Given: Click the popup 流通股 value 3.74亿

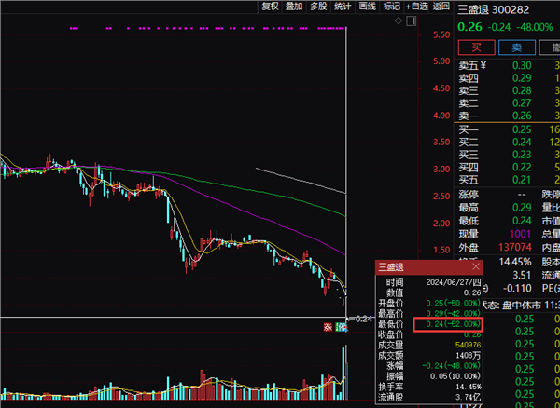Looking at the screenshot, I should pos(469,397).
